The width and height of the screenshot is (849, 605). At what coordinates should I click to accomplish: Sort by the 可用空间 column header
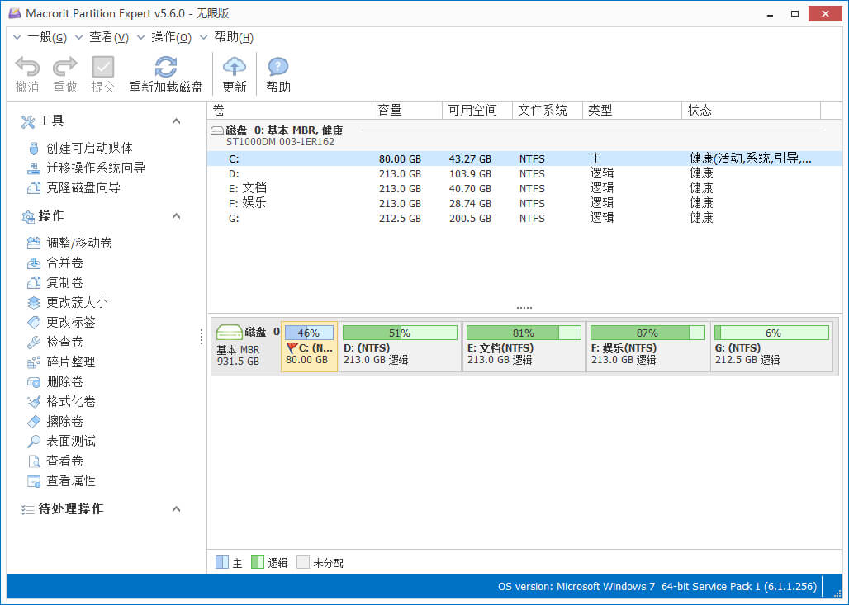477,111
